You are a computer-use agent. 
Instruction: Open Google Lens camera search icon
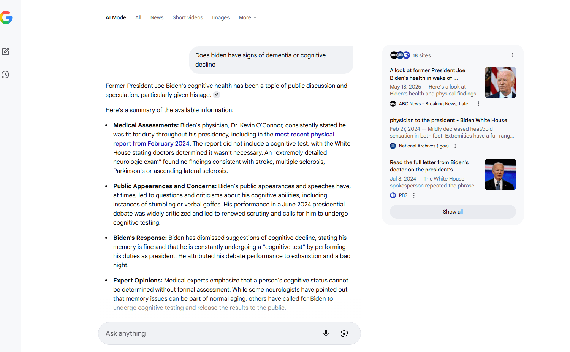[x=344, y=333]
